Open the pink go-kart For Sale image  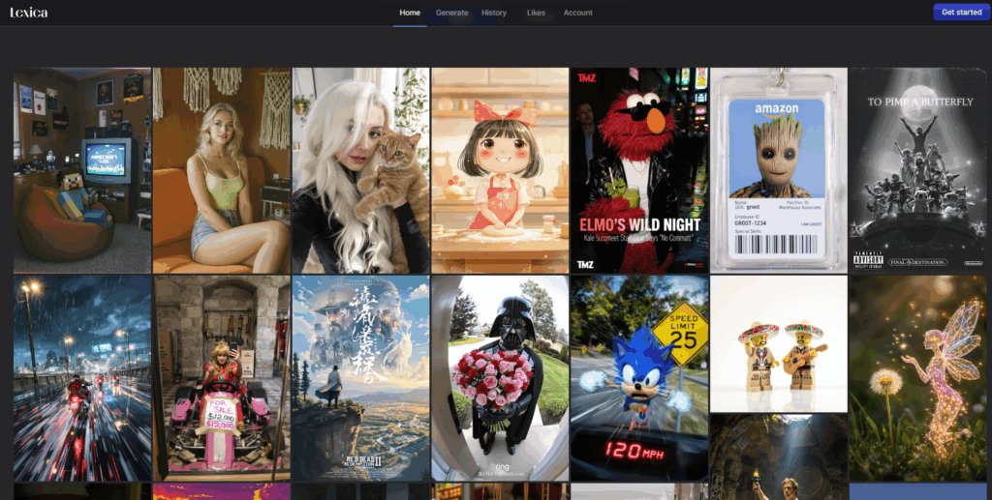[222, 378]
